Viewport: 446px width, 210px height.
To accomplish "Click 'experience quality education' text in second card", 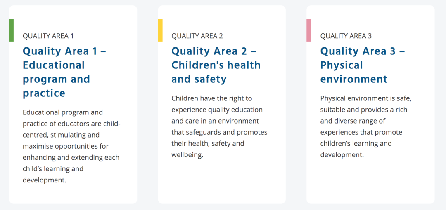I will point(217,110).
